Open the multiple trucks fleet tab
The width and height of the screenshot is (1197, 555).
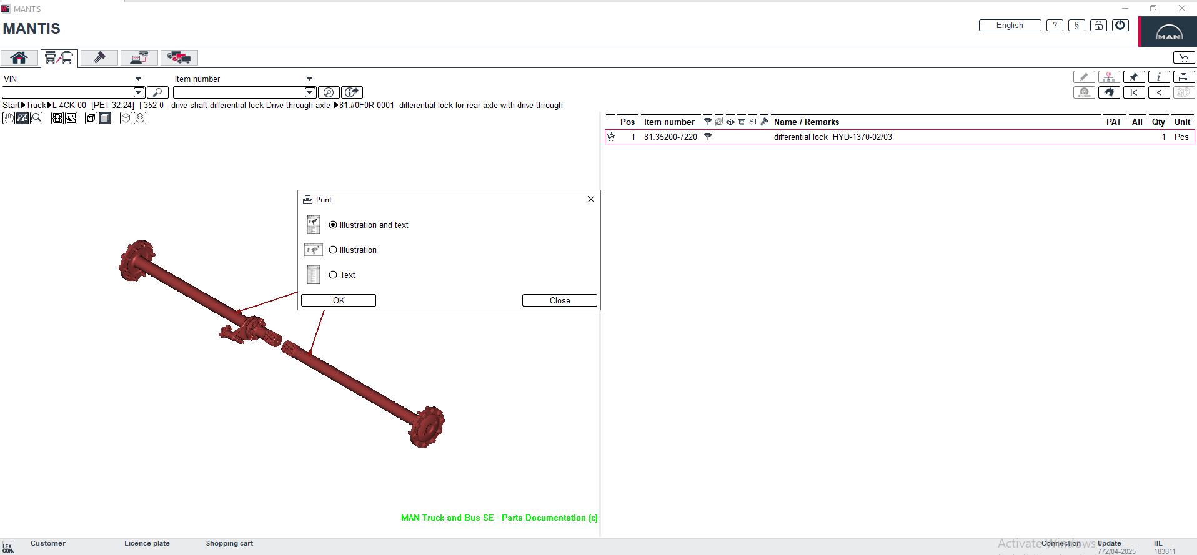[x=179, y=58]
